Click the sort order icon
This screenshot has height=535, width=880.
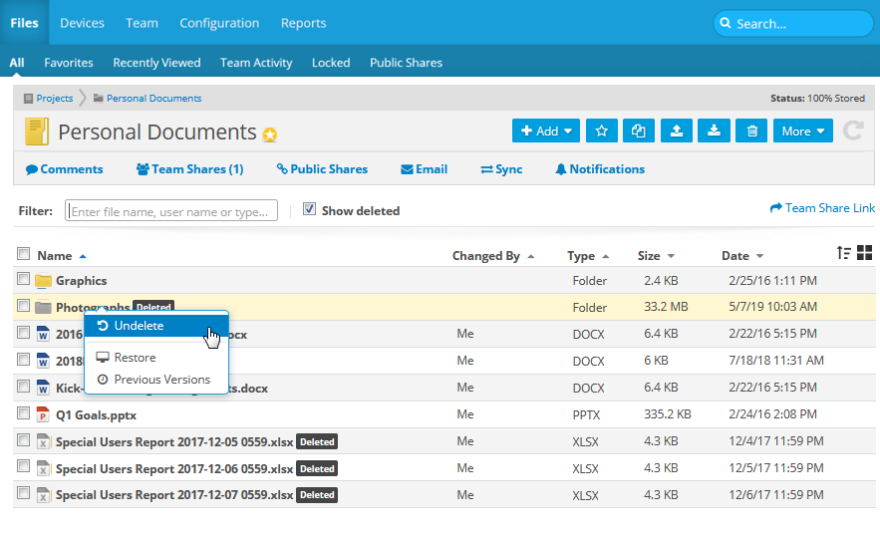(x=844, y=253)
